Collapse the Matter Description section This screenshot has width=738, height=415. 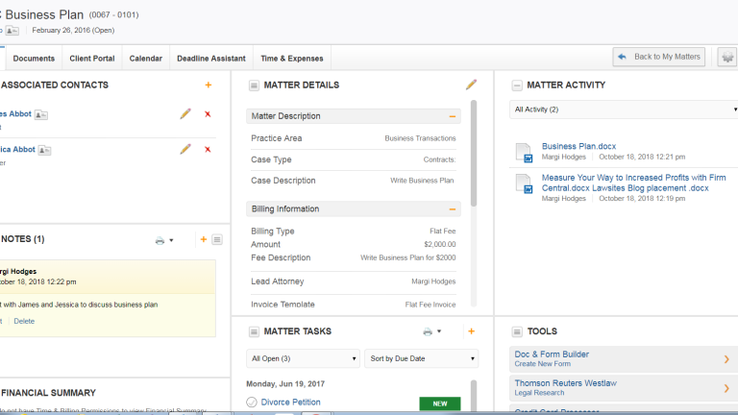click(453, 116)
